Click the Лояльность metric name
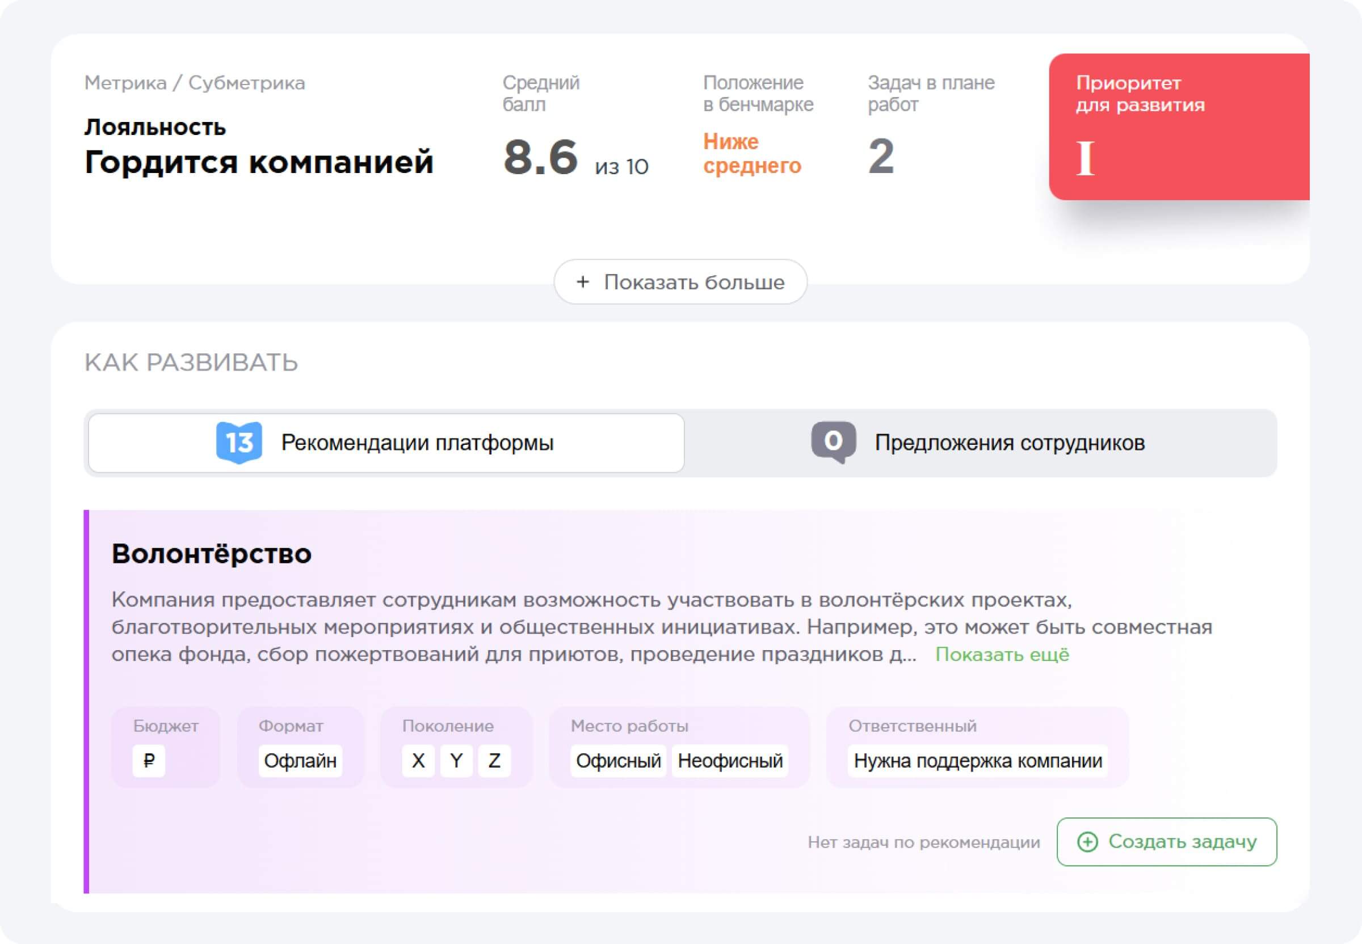Image resolution: width=1362 pixels, height=944 pixels. point(155,127)
